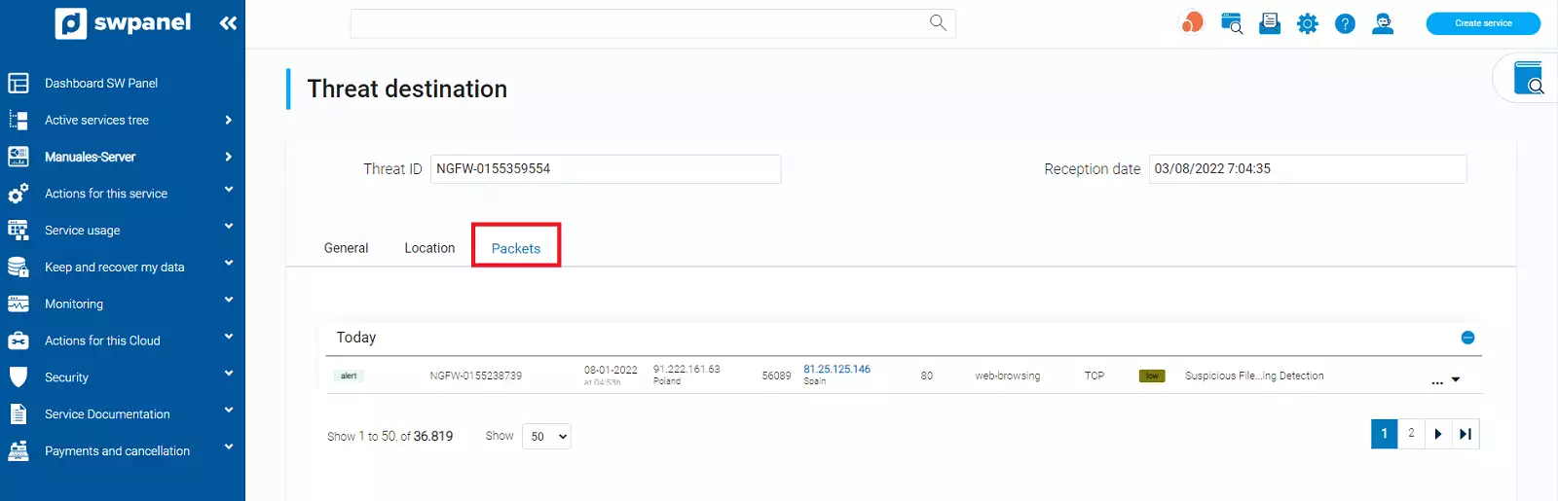The image size is (1558, 501).
Task: Open the help question mark icon
Action: (1345, 23)
